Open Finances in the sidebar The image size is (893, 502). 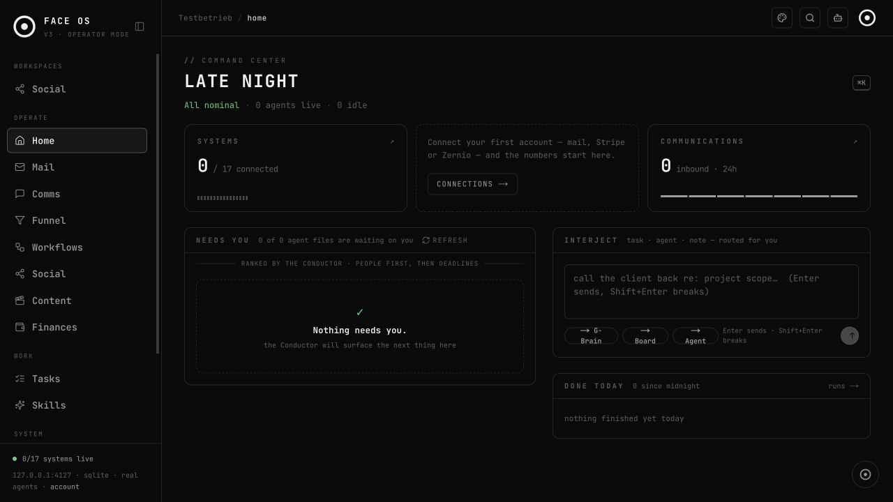pos(77,327)
